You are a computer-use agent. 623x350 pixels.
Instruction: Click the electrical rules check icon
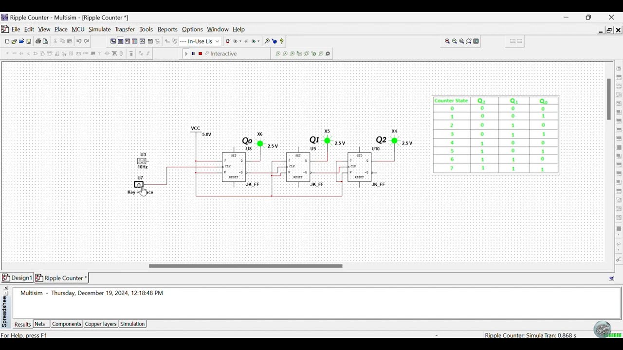[x=227, y=41]
